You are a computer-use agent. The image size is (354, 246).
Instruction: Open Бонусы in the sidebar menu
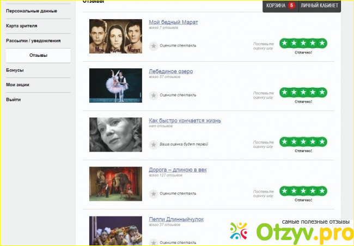(15, 70)
